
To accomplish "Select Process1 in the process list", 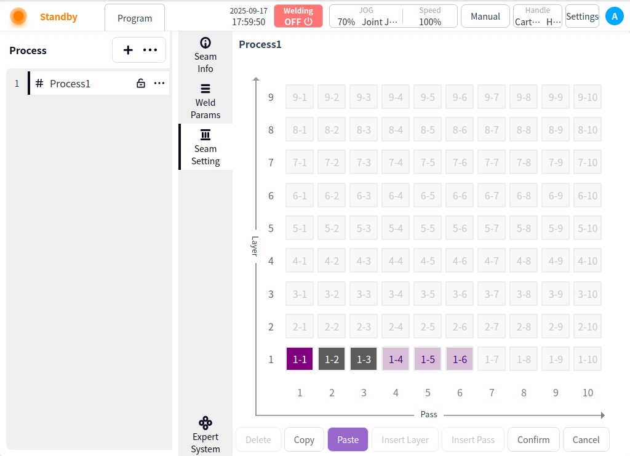I will click(x=70, y=84).
